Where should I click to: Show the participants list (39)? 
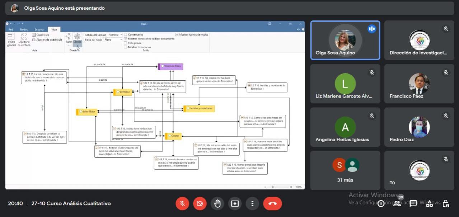[397, 203]
